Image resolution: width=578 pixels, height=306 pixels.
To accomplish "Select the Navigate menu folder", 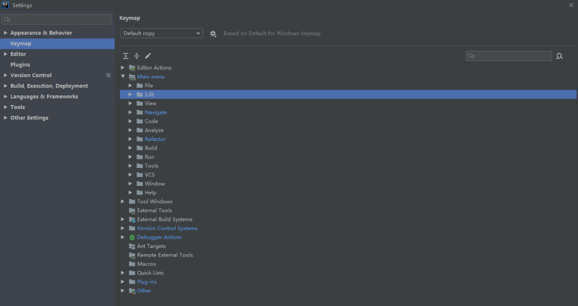I will tap(156, 112).
